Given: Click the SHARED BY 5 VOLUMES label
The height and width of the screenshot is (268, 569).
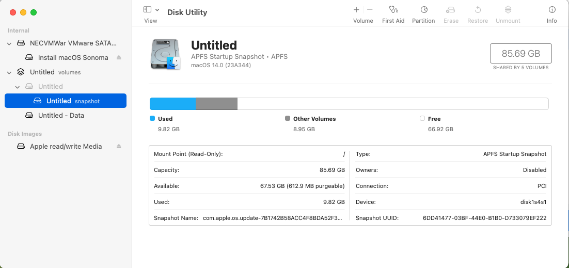Looking at the screenshot, I should coord(521,68).
